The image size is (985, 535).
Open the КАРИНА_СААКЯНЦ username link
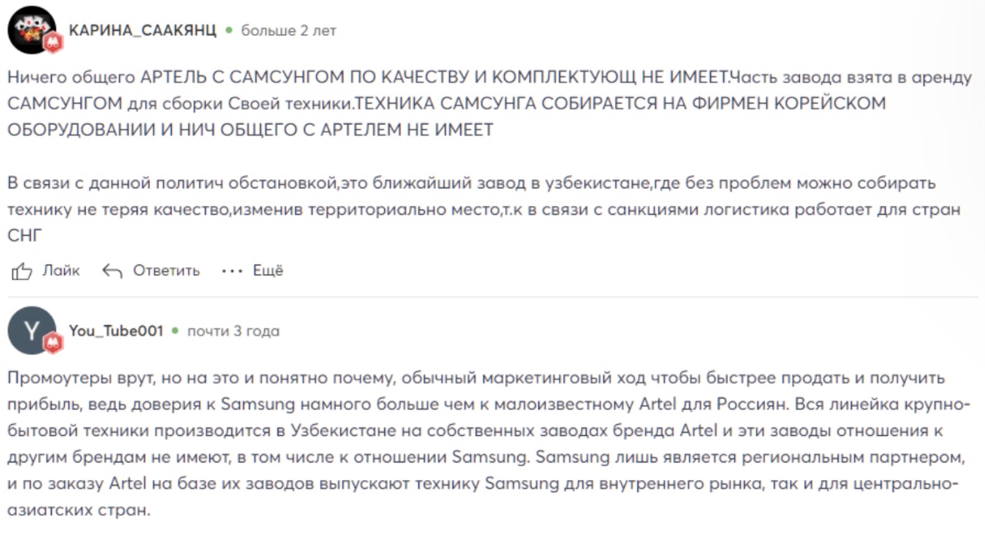(x=142, y=31)
